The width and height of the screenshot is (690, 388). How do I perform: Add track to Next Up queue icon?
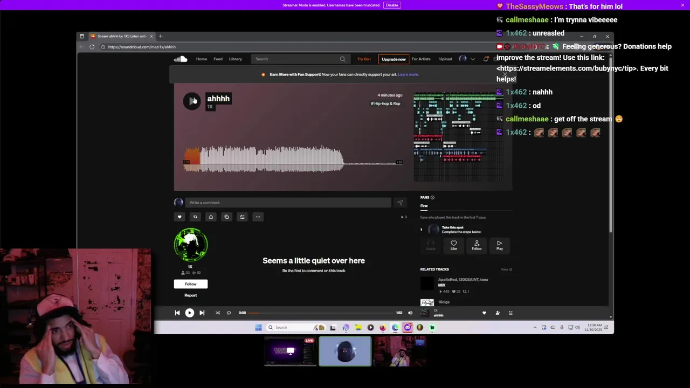point(242,217)
